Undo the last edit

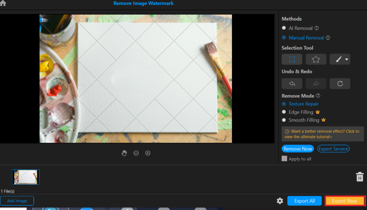tap(292, 83)
